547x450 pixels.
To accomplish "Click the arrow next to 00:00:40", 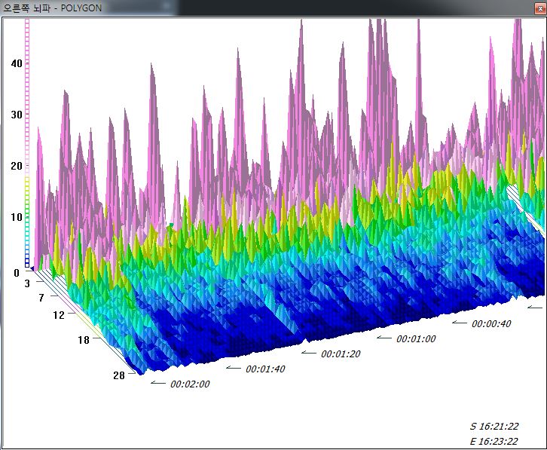I will point(459,323).
